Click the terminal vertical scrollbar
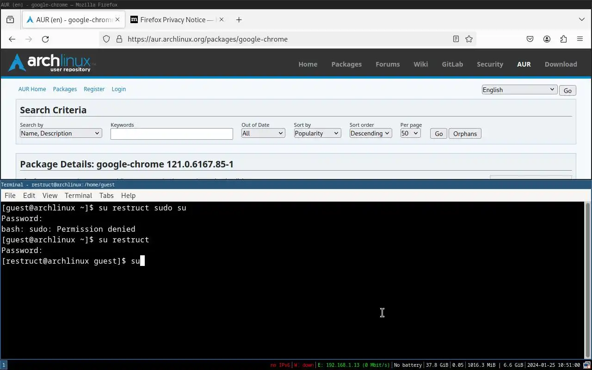Screen dimensions: 592x370 [588, 279]
